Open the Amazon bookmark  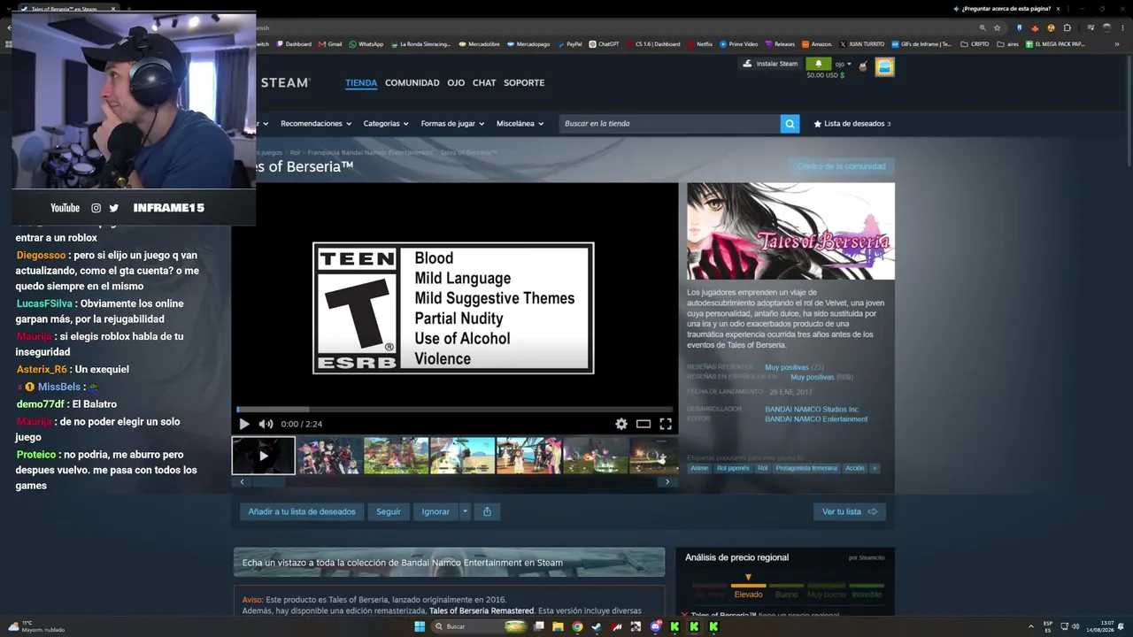[x=816, y=44]
